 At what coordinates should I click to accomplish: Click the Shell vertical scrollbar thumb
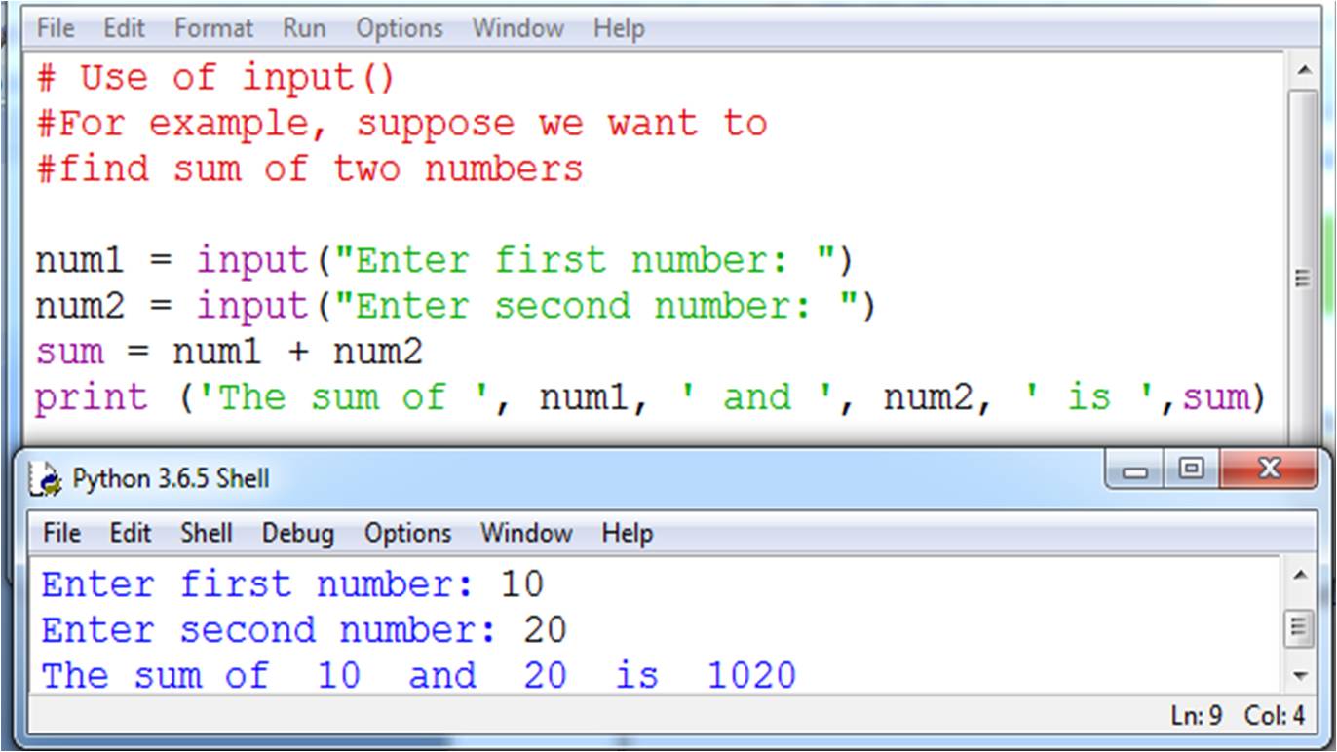pyautogui.click(x=1298, y=626)
